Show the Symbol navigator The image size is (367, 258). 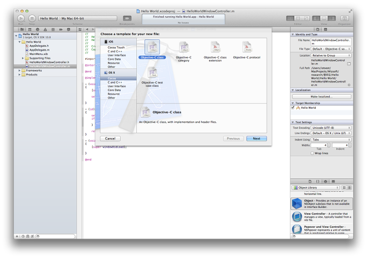tap(30, 30)
